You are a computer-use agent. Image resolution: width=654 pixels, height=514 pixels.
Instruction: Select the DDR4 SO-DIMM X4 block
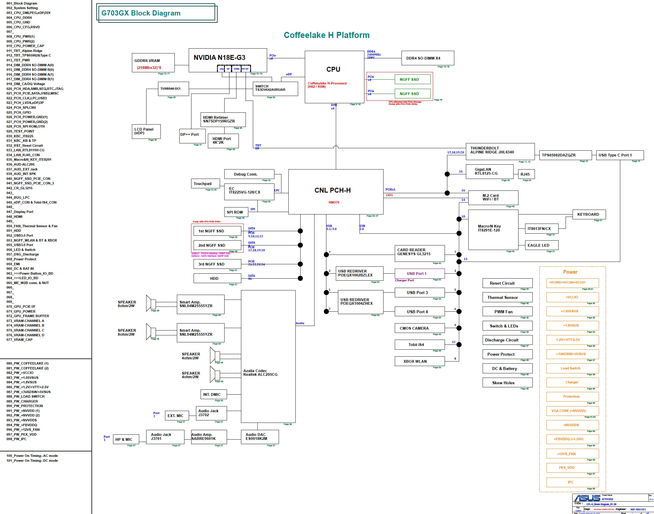coord(428,58)
